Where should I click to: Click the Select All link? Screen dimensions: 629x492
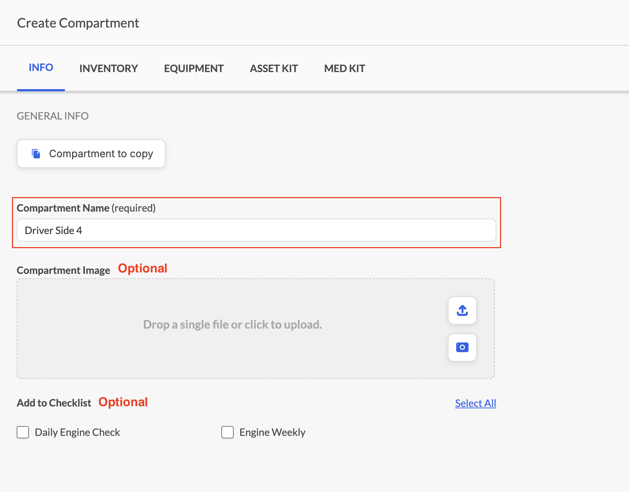click(475, 403)
